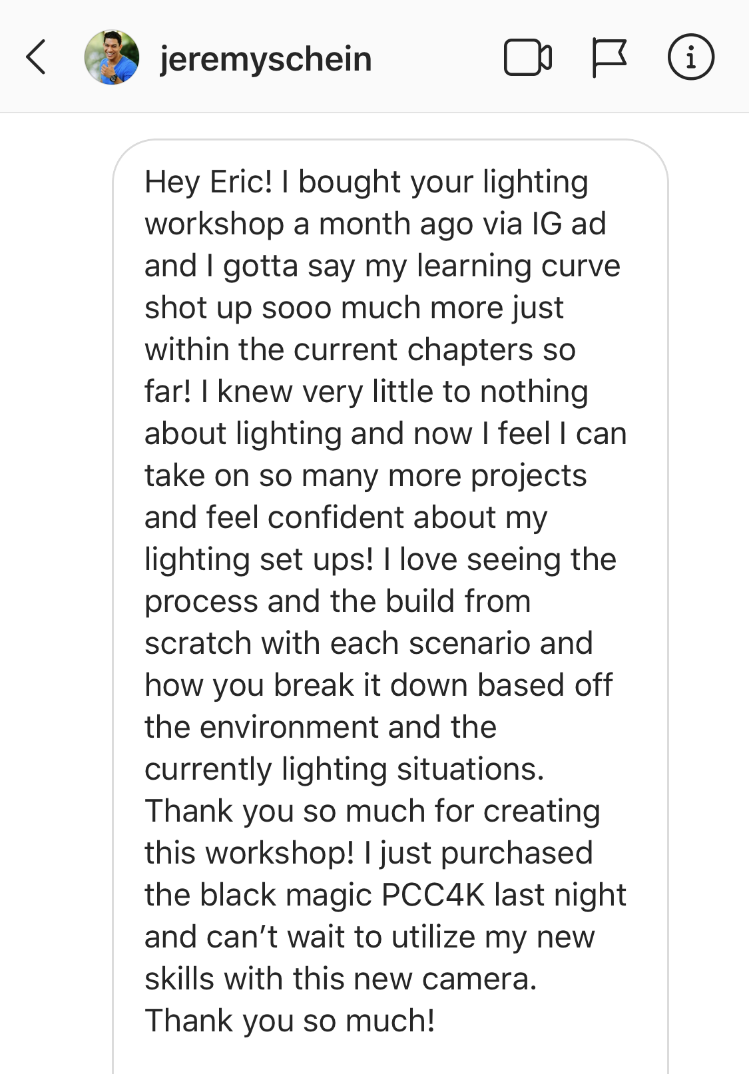Tap "Thank you so much for creating" line
749x1074 pixels.
point(373,812)
